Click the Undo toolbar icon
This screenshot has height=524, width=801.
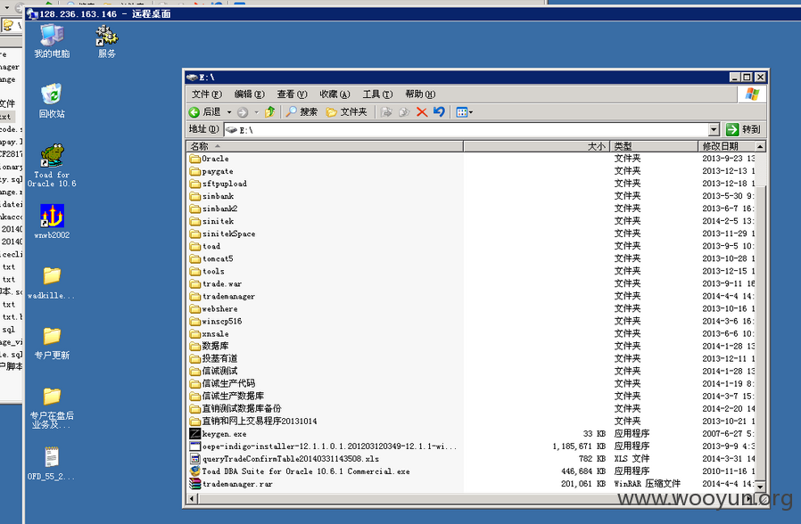pos(439,111)
